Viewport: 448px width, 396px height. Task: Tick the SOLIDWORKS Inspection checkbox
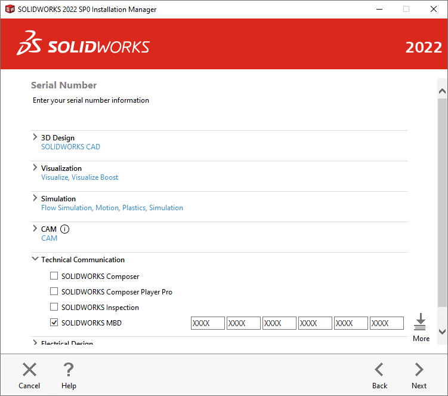tap(54, 307)
